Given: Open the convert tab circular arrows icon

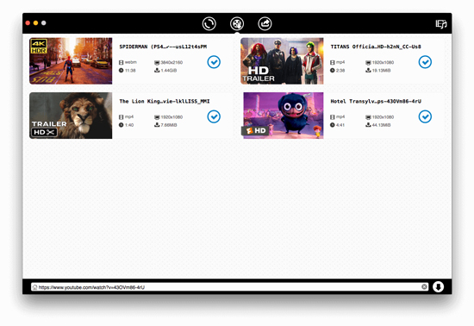Looking at the screenshot, I should (209, 23).
